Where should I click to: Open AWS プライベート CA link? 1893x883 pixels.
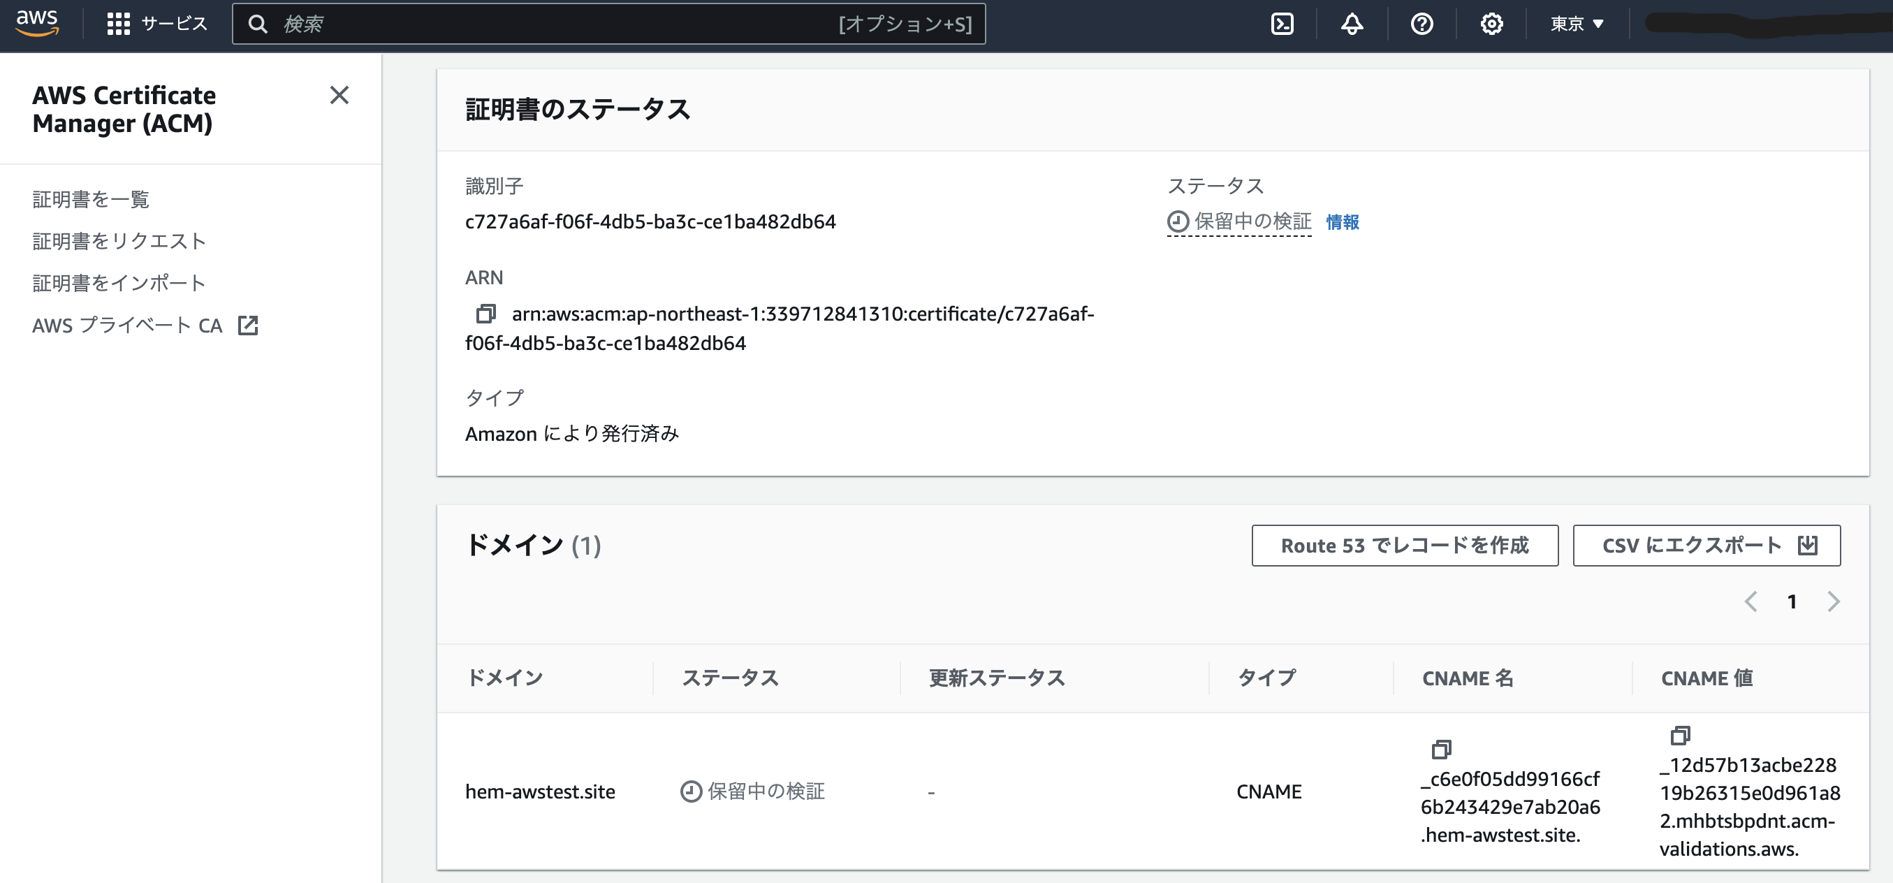145,325
